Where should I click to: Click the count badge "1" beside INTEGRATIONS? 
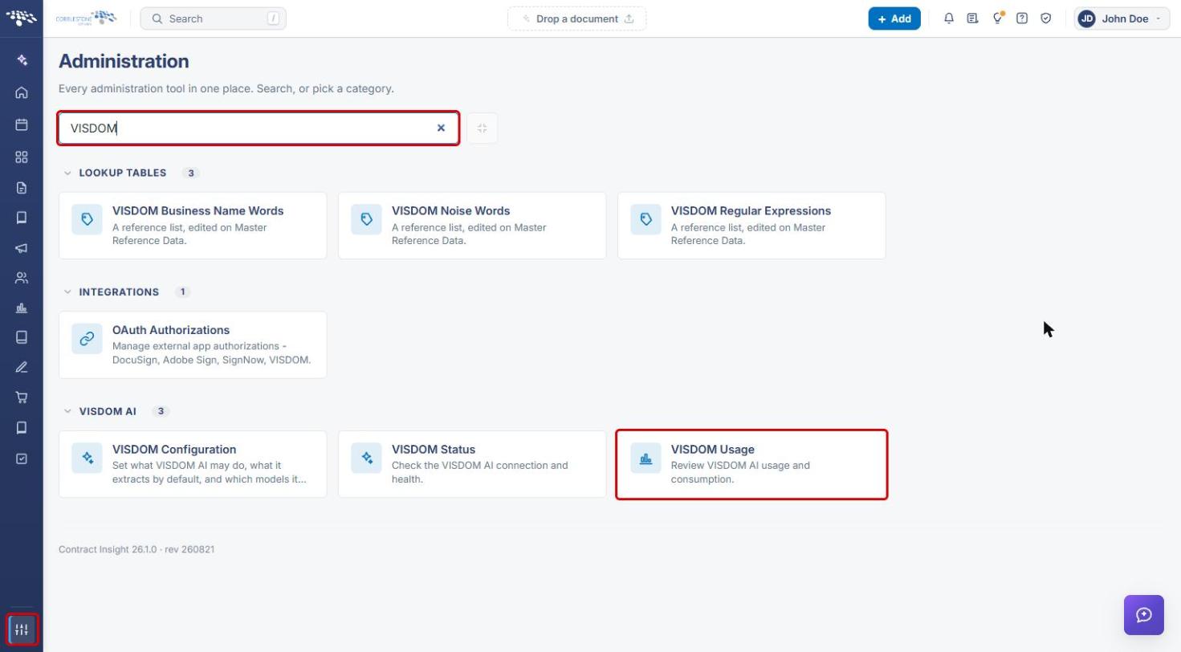[x=182, y=292]
